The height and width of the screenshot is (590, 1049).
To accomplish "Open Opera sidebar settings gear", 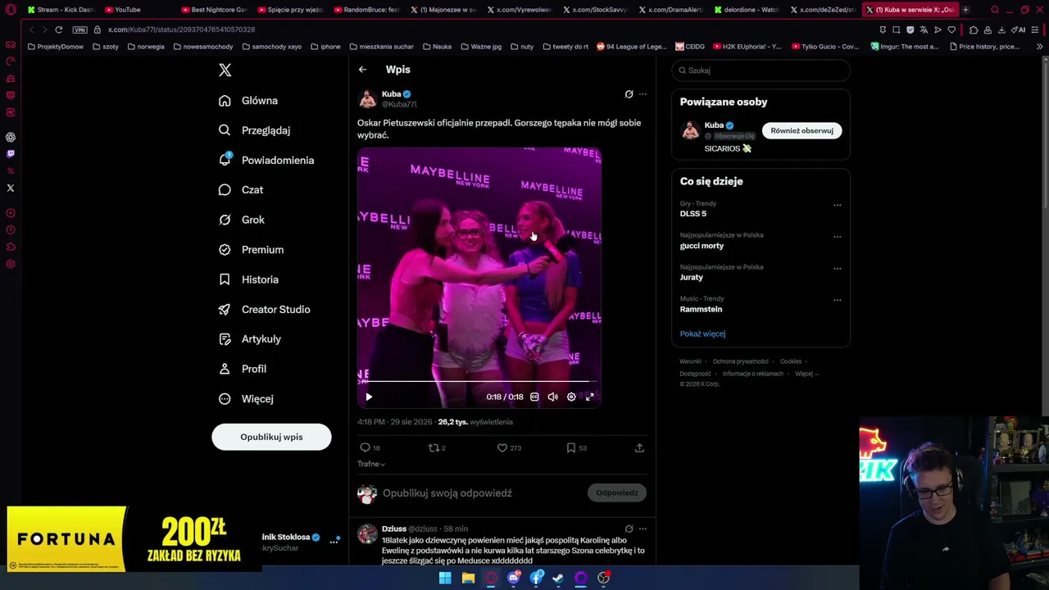I will tap(11, 264).
